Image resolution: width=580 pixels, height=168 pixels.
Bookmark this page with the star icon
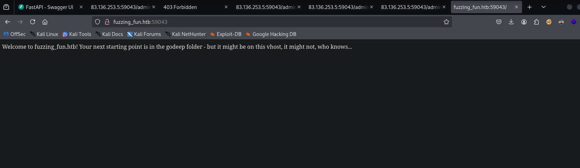coord(446,22)
